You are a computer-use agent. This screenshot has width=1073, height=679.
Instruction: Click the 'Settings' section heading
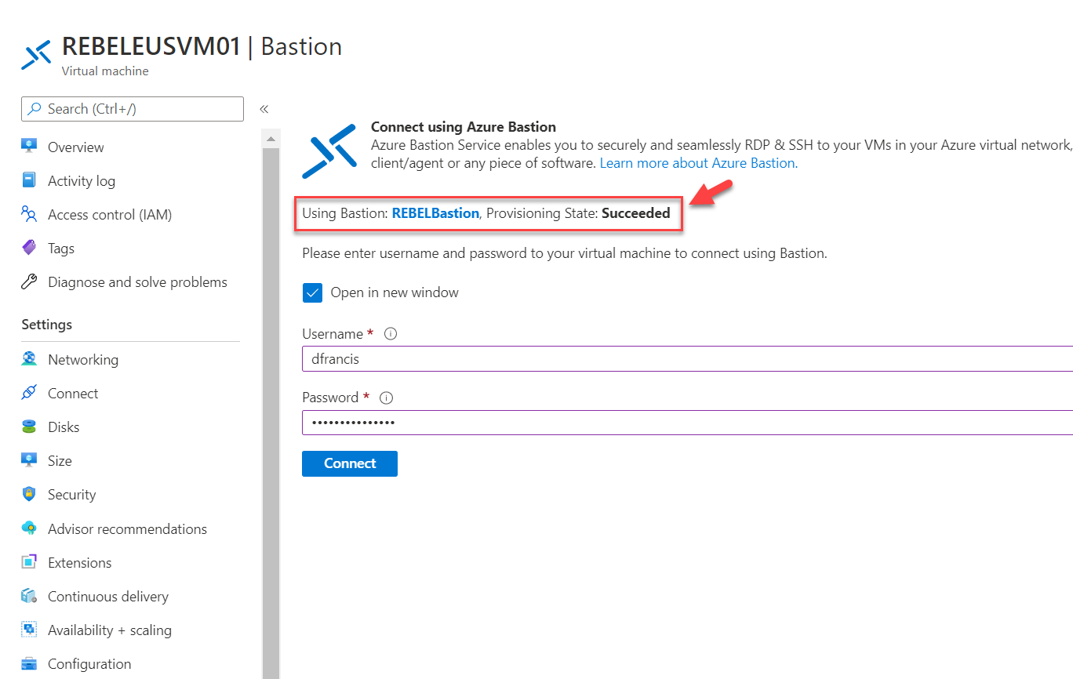pyautogui.click(x=47, y=324)
